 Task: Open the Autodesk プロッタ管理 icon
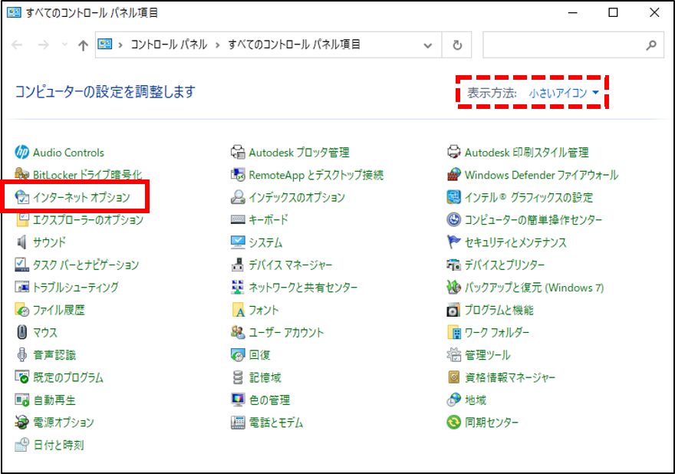point(238,152)
